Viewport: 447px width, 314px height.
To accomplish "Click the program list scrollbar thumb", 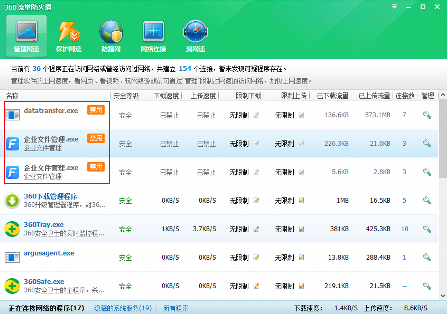I will tap(443, 139).
